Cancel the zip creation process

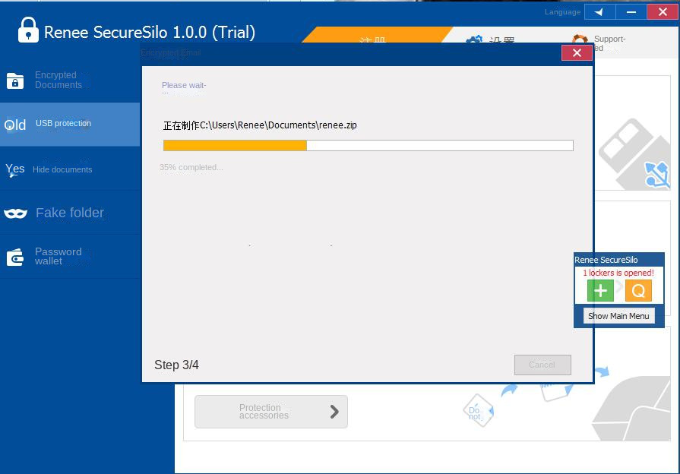[542, 365]
